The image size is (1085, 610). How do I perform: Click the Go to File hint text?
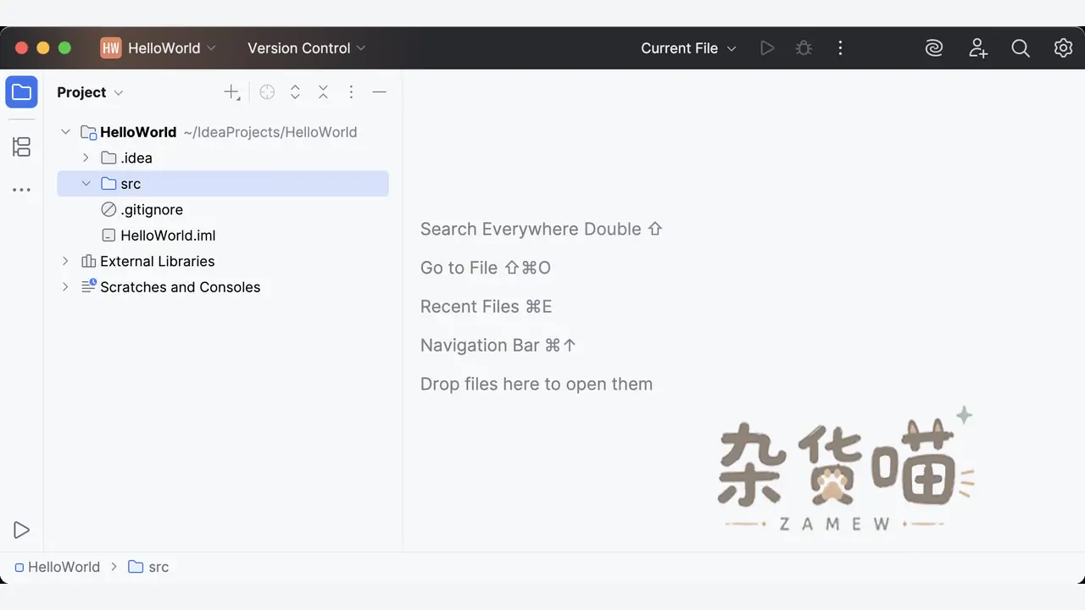click(x=486, y=268)
